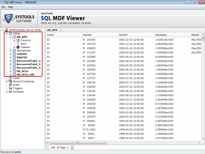This screenshot has height=154, width=205.
Task: Expand the Stored Procedures node
Action: point(6,81)
